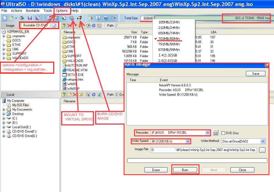
Task: Click the gear Properties icon in image pane
Action: [94, 26]
